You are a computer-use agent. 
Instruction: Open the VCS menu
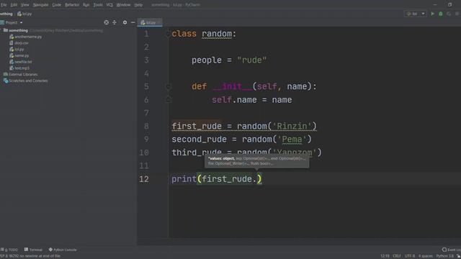point(109,5)
